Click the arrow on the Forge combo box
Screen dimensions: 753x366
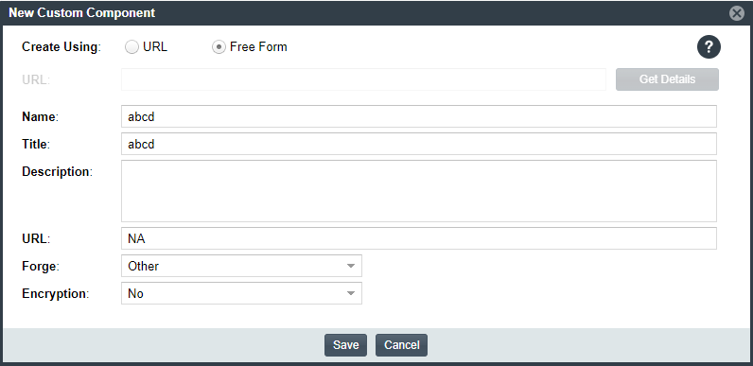tap(351, 266)
